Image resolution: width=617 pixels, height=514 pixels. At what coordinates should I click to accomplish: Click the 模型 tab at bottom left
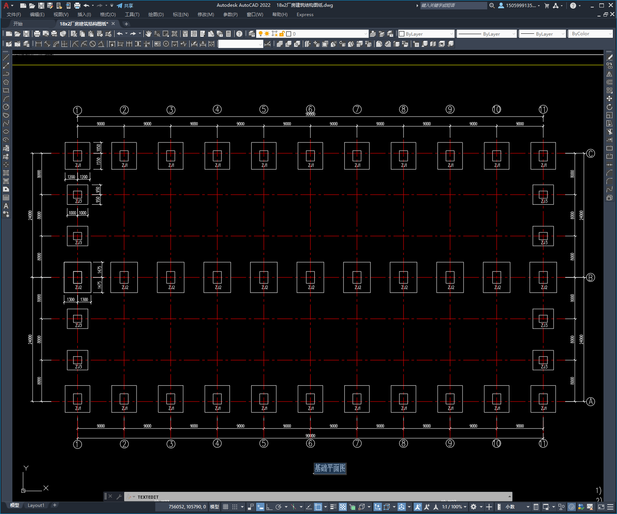[x=15, y=505]
